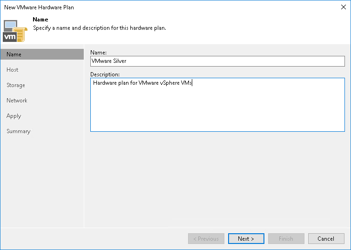Click the 'Specify a name and description' subtitle
Image resolution: width=351 pixels, height=250 pixels.
[x=100, y=28]
